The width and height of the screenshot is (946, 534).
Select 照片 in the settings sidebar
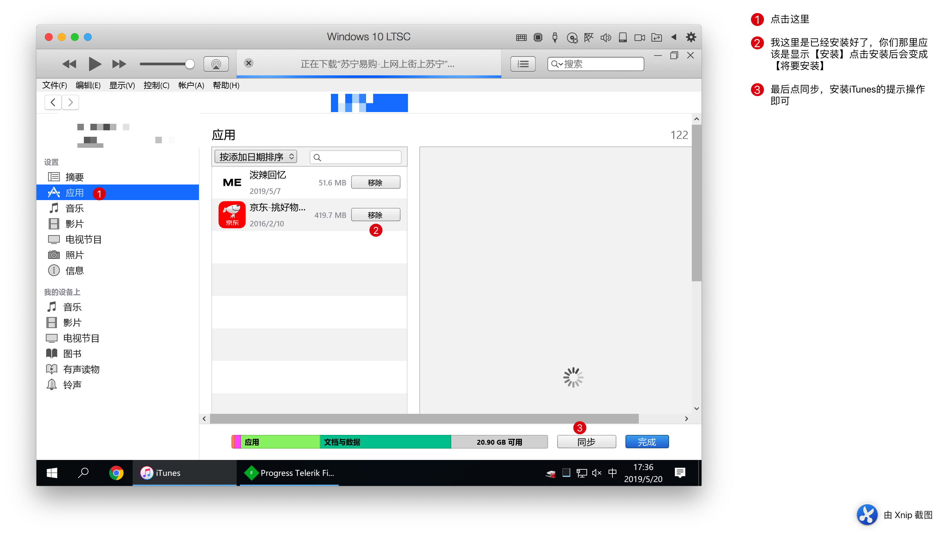(x=117, y=255)
